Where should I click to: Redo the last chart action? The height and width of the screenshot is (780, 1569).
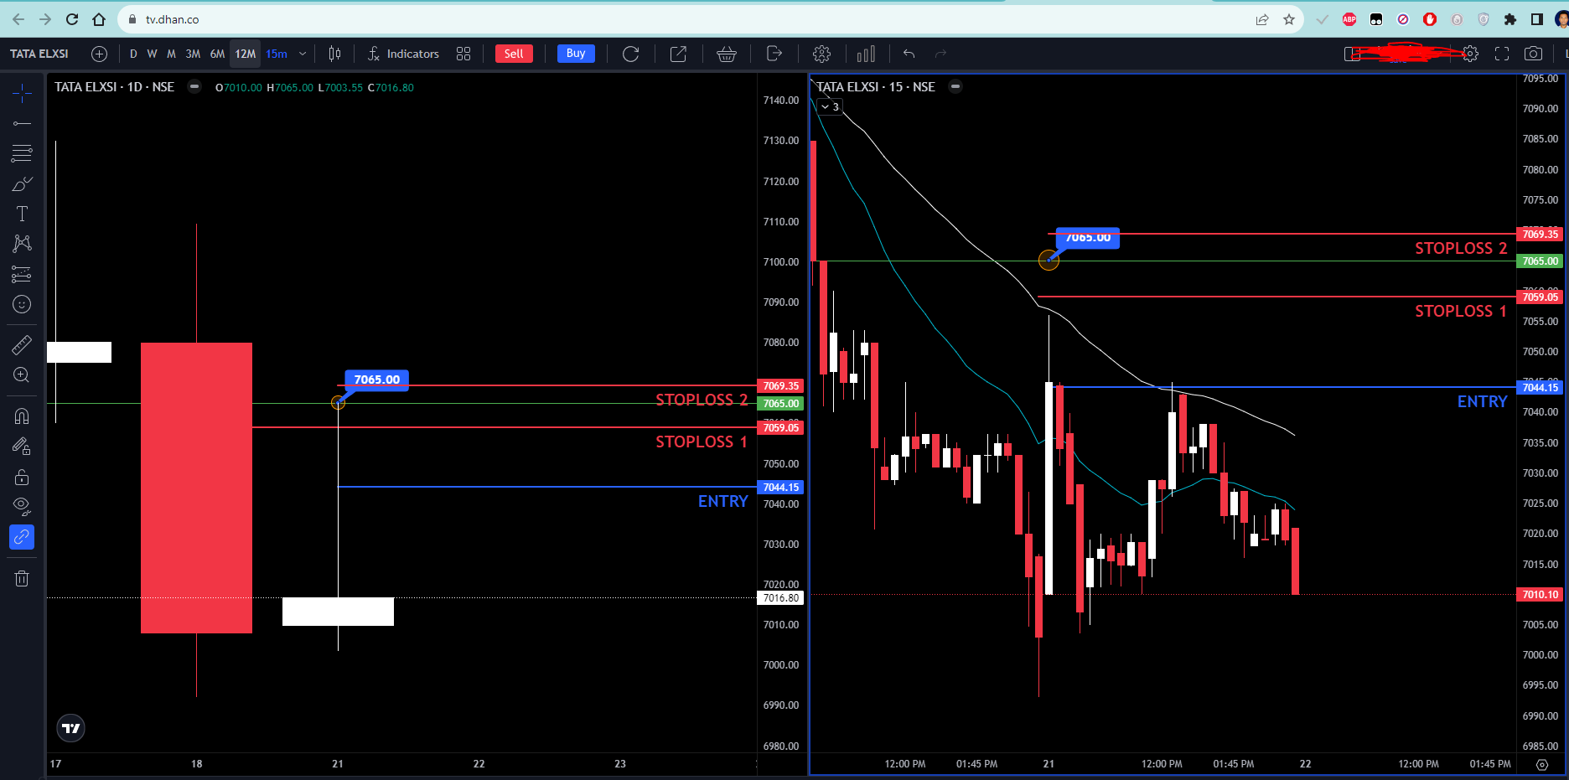(x=941, y=54)
